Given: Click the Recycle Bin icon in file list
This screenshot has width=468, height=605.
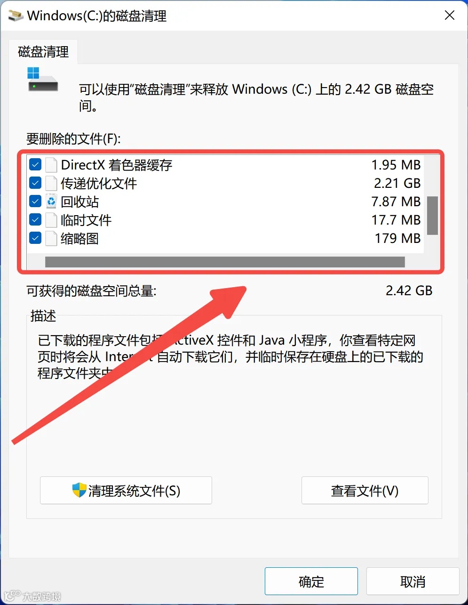Looking at the screenshot, I should (51, 202).
